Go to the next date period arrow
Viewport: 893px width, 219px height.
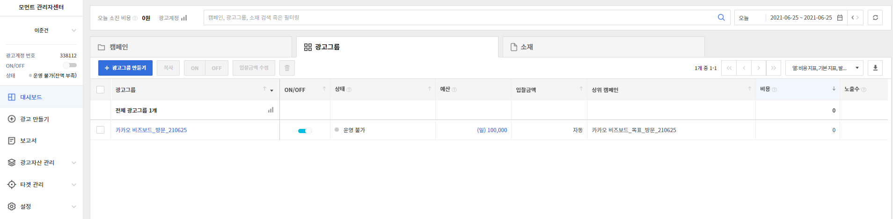point(857,18)
